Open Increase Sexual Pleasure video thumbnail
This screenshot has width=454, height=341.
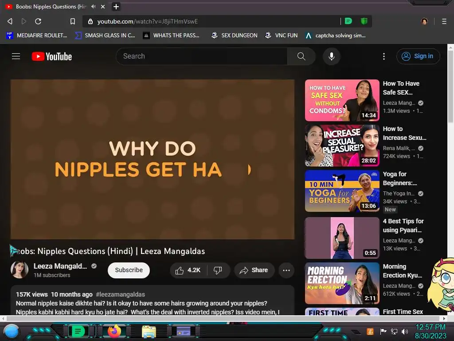pyautogui.click(x=342, y=146)
